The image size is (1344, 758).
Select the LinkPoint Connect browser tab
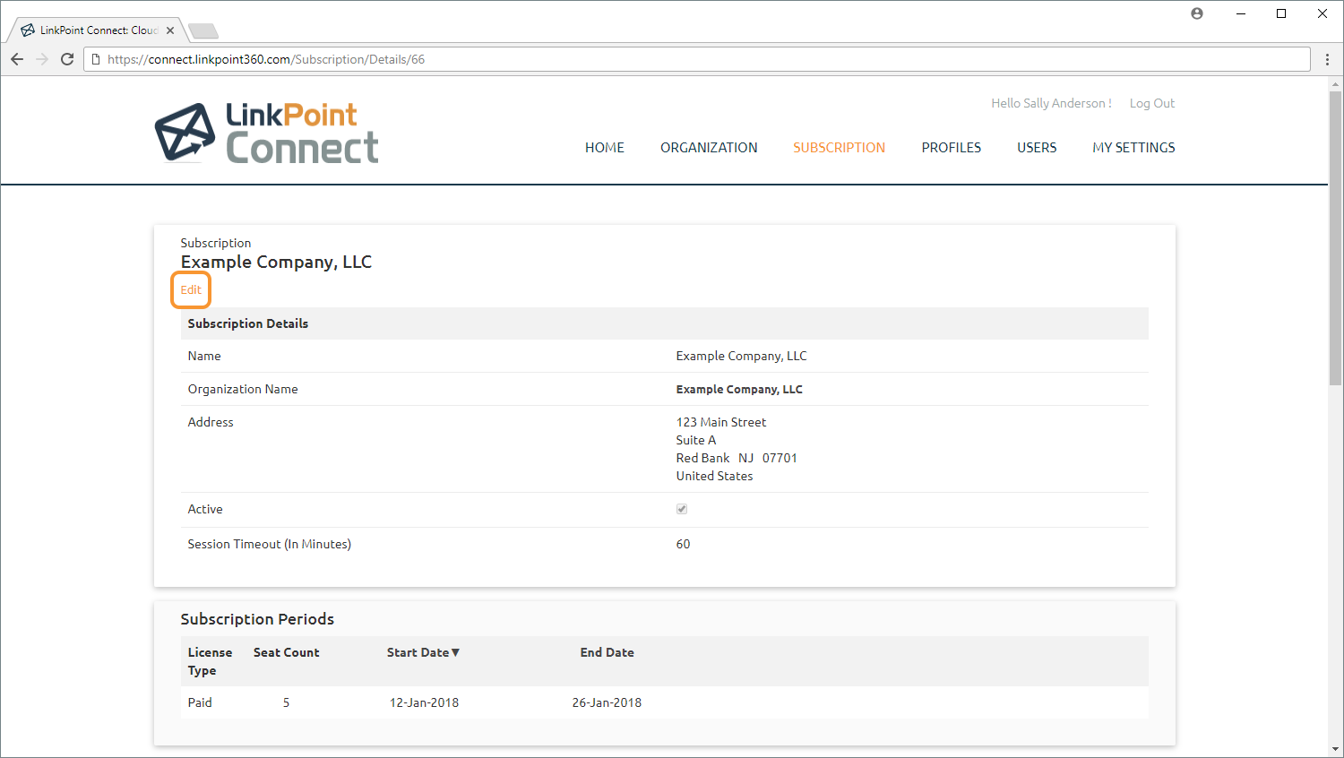(97, 30)
